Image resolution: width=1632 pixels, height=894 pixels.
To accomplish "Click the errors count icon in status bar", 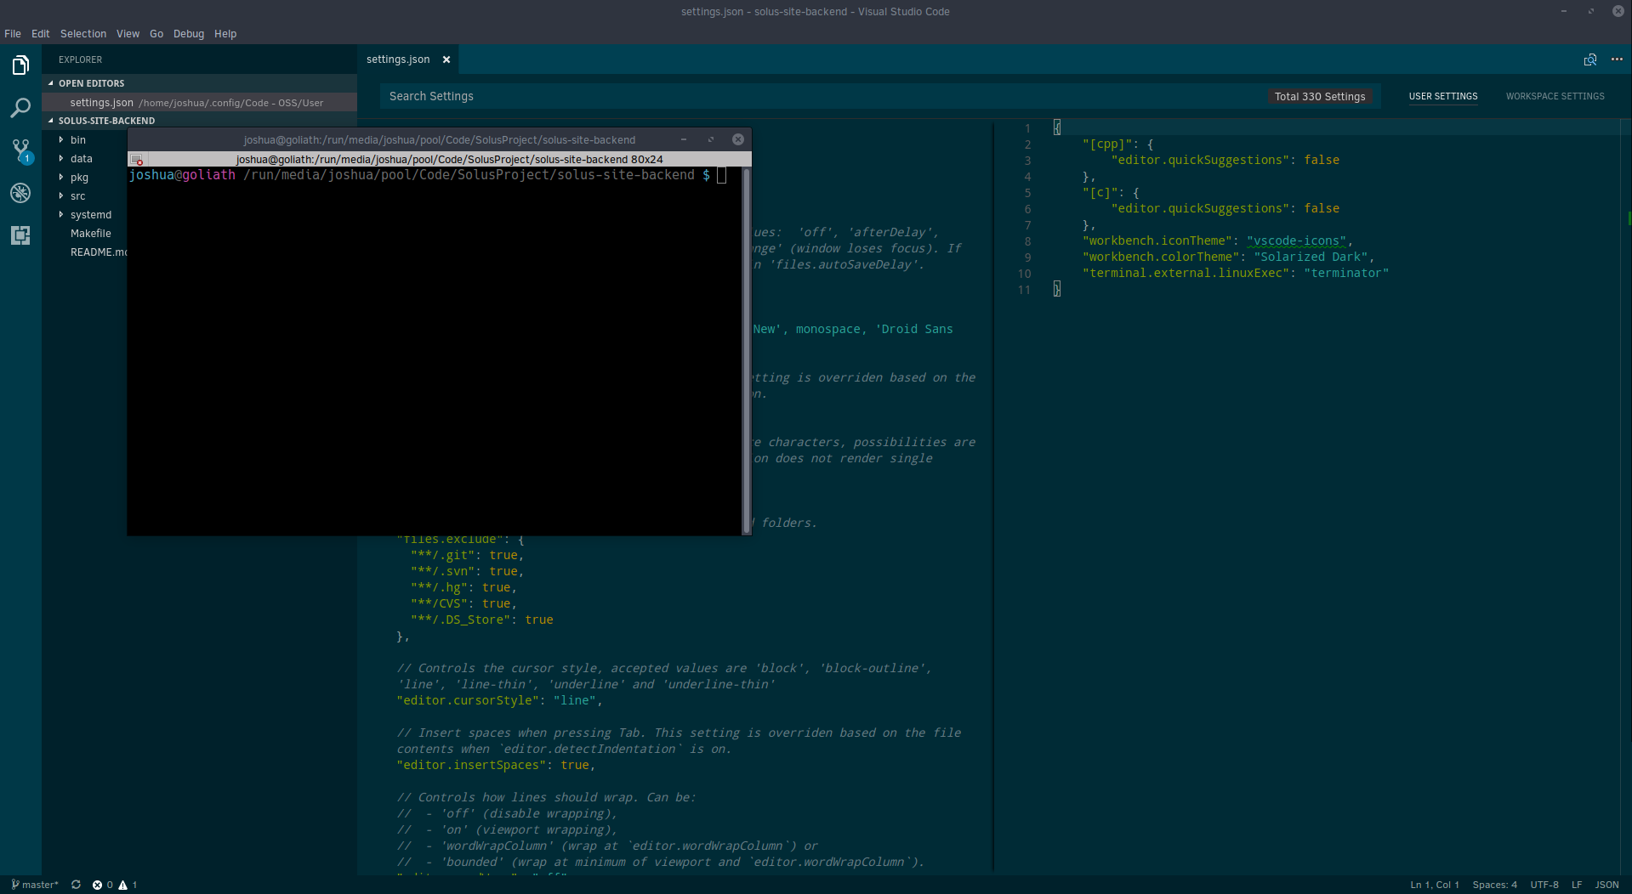I will pos(97,885).
